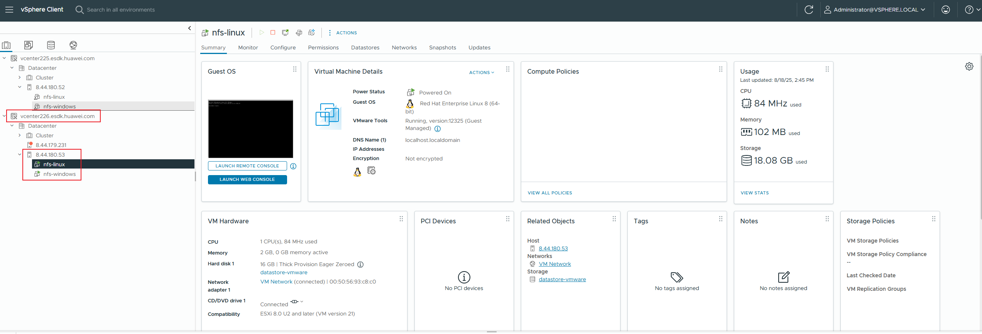This screenshot has width=982, height=334.
Task: Open Virtual Machine Details ACTIONS dropdown
Action: (x=482, y=73)
